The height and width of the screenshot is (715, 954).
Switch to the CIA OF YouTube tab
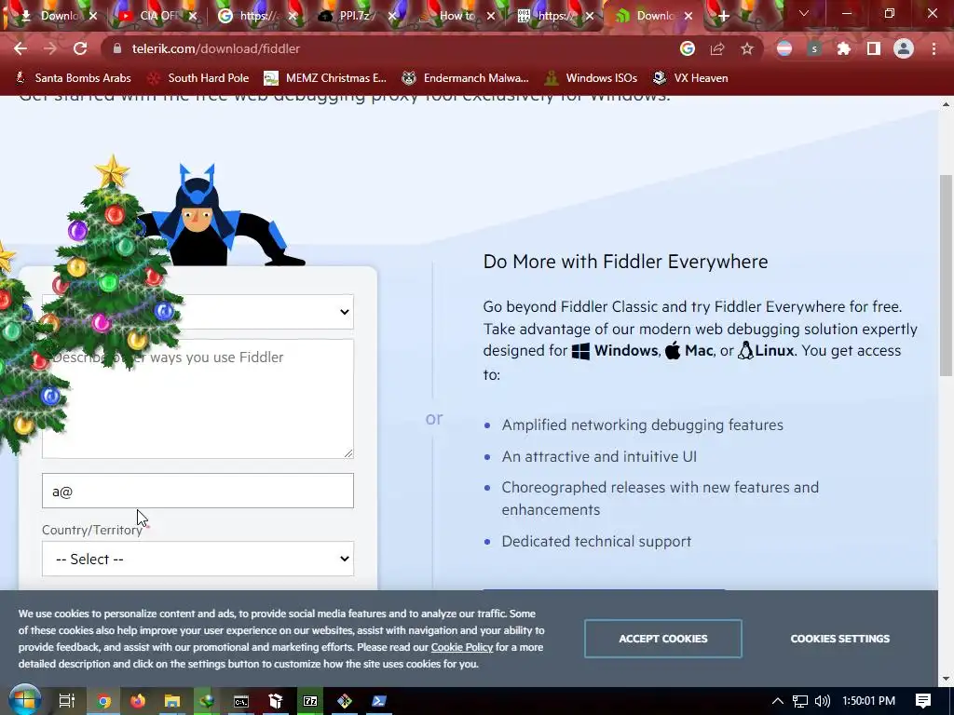point(157,17)
